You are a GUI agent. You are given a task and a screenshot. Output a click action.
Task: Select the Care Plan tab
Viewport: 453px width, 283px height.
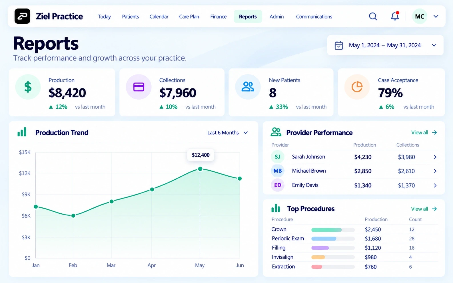pyautogui.click(x=189, y=17)
